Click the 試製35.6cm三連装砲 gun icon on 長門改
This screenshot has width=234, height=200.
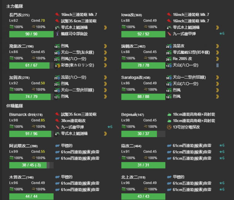58,21
